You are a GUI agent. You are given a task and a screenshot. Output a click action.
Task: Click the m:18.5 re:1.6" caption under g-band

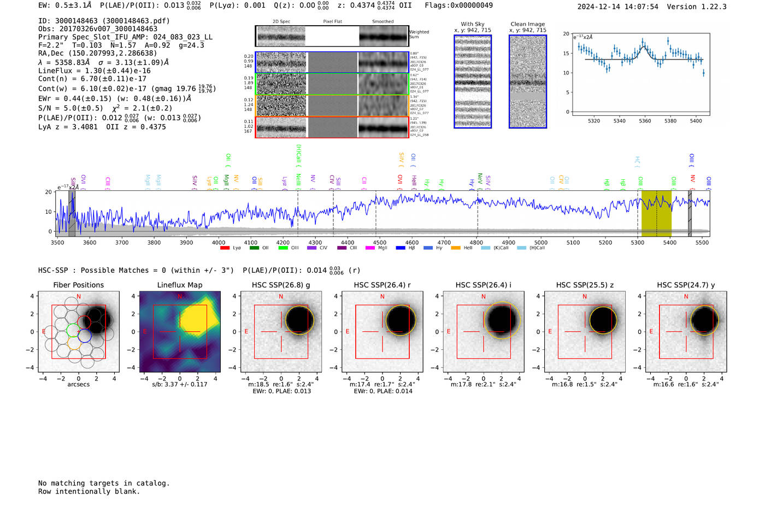(281, 384)
